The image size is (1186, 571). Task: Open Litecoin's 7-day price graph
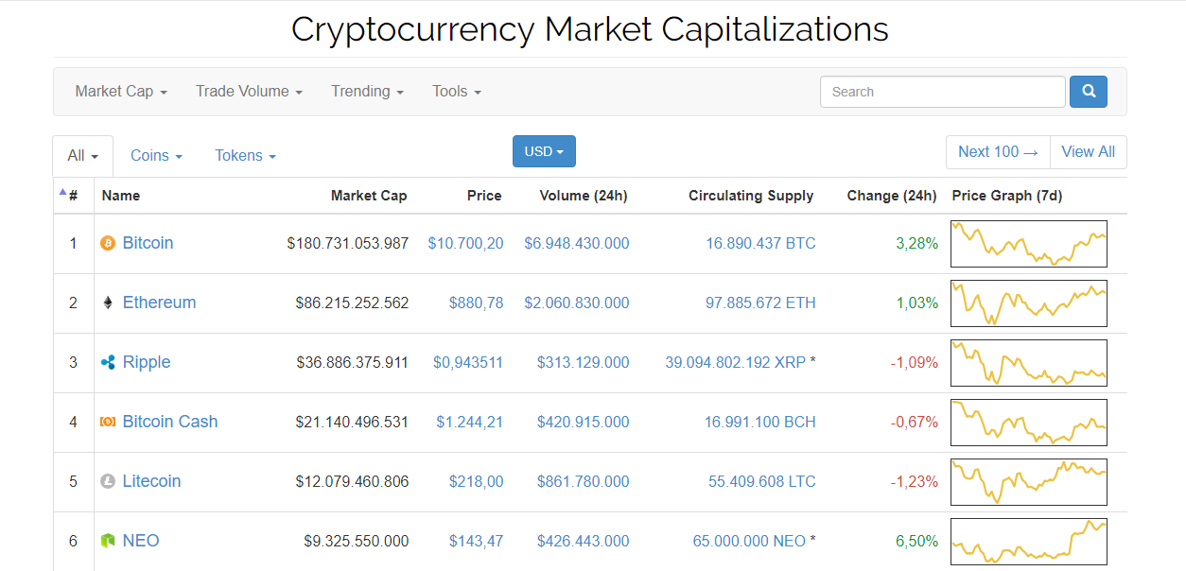click(x=1029, y=482)
